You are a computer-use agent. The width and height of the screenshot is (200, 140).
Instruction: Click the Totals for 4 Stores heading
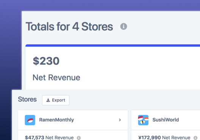[x=69, y=26]
